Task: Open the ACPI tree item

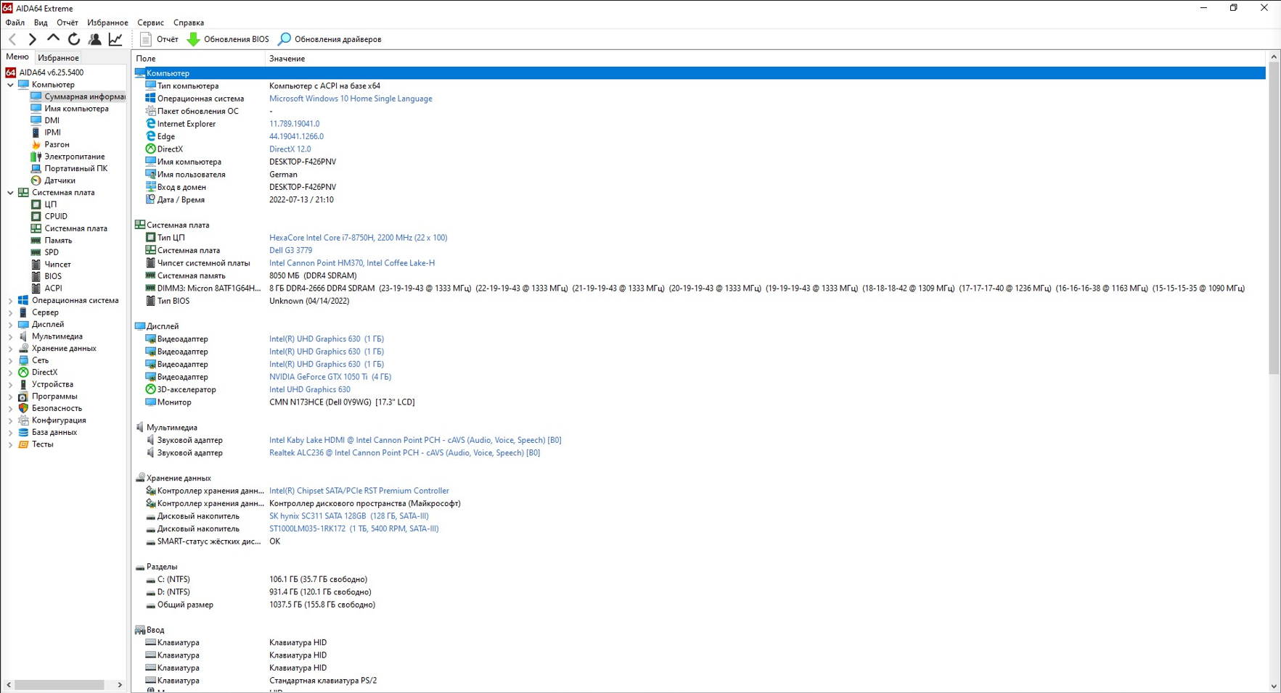Action: point(53,289)
